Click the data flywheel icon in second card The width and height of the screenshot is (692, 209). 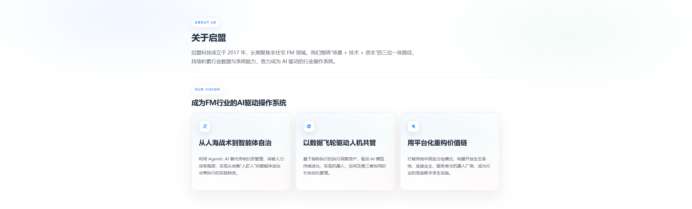[x=309, y=126]
